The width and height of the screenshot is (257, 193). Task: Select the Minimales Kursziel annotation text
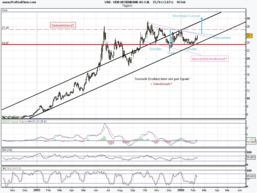coord(186,16)
